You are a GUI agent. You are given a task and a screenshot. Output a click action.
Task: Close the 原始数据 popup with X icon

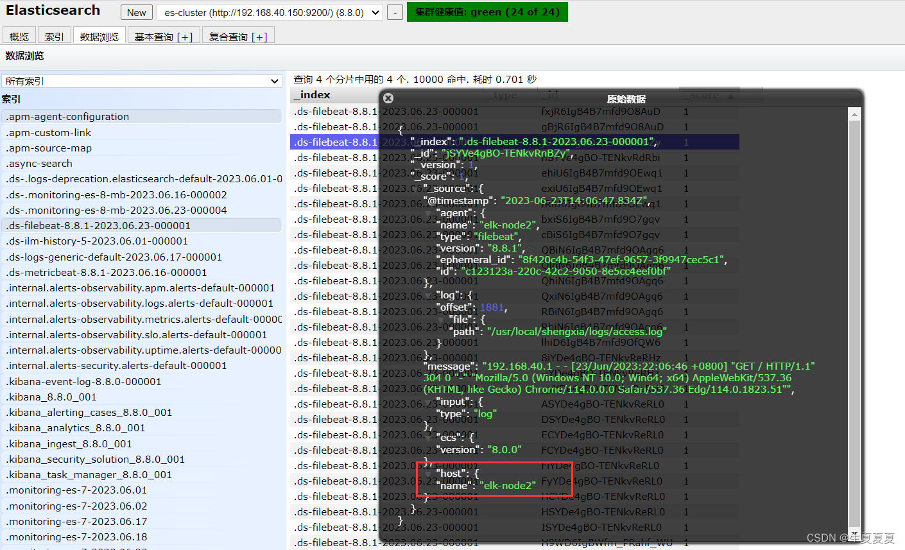(388, 98)
